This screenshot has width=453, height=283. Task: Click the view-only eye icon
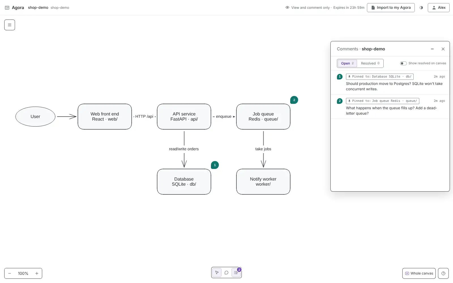pyautogui.click(x=287, y=8)
